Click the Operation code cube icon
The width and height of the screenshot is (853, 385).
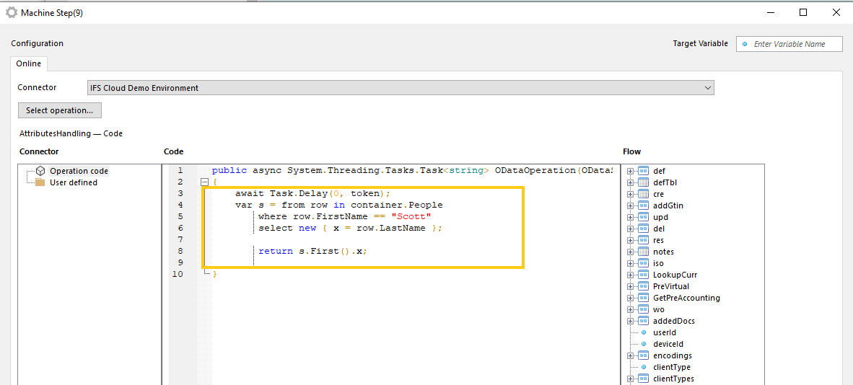[40, 171]
